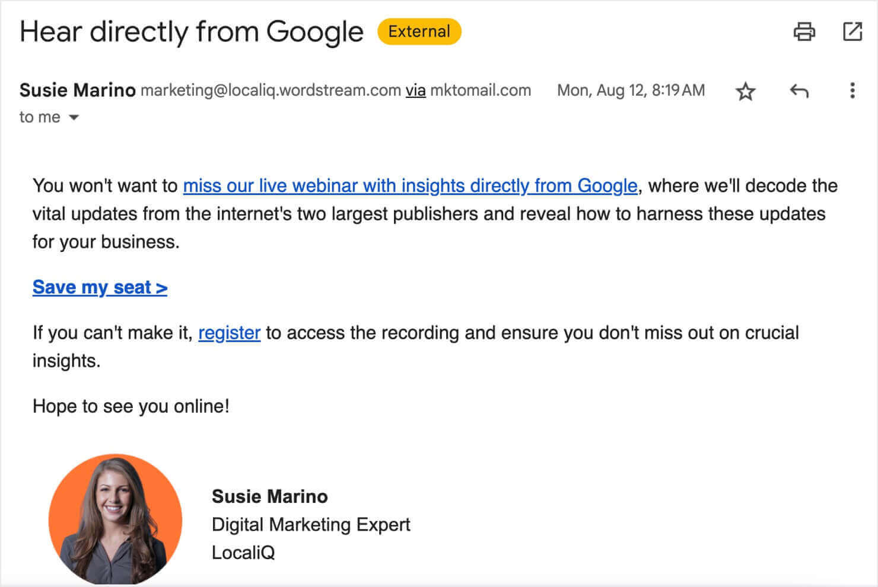Image resolution: width=878 pixels, height=587 pixels.
Task: Click the email subject 'Hear directly from Google'
Action: [192, 31]
